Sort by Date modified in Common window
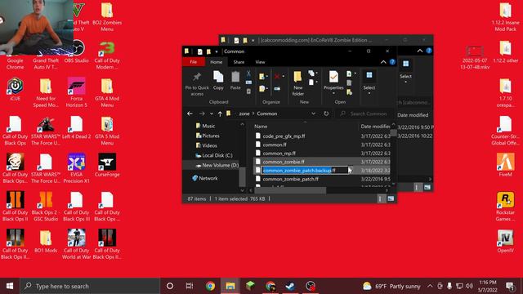523x294 pixels. (375, 127)
